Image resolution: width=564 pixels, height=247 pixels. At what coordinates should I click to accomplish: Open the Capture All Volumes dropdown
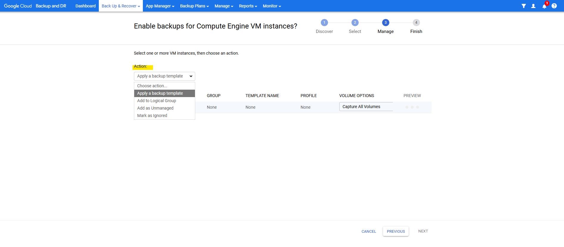pos(366,107)
